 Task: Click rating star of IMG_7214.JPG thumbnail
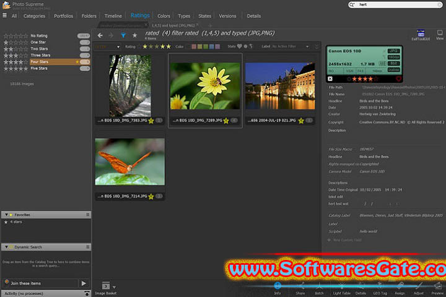[x=151, y=196]
